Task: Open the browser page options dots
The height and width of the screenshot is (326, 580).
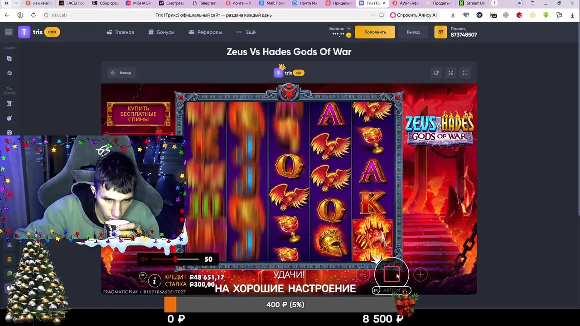Action: click(373, 15)
